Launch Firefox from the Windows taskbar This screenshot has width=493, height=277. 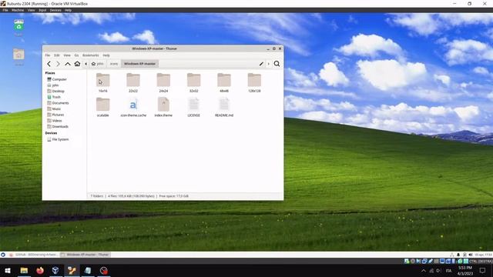[x=40, y=270]
